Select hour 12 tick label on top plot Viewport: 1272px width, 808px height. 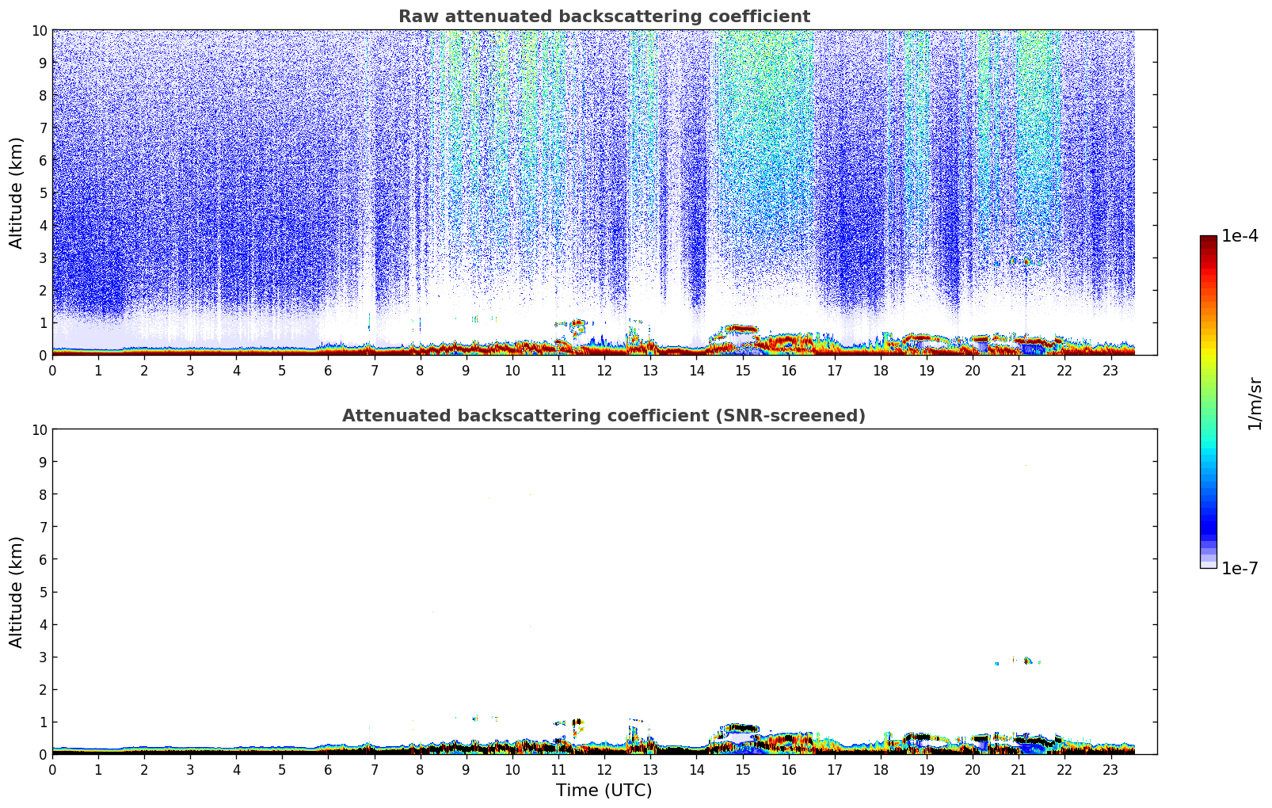pyautogui.click(x=604, y=371)
